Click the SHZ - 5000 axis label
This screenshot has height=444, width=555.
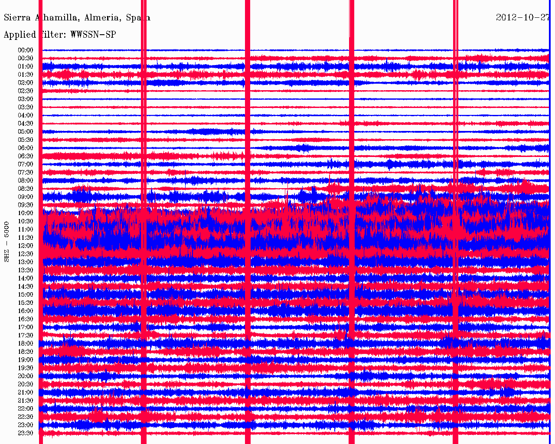coord(7,242)
